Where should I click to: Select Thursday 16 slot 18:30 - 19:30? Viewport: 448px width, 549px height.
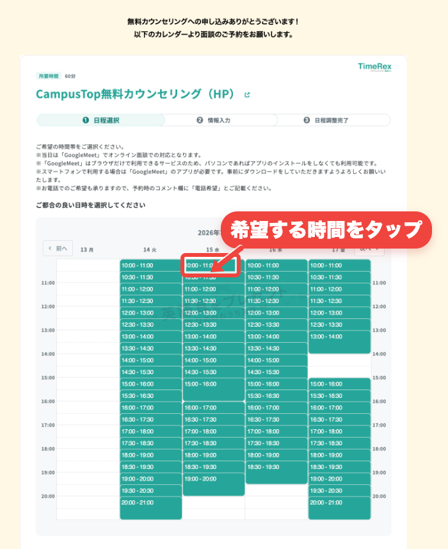click(x=276, y=472)
